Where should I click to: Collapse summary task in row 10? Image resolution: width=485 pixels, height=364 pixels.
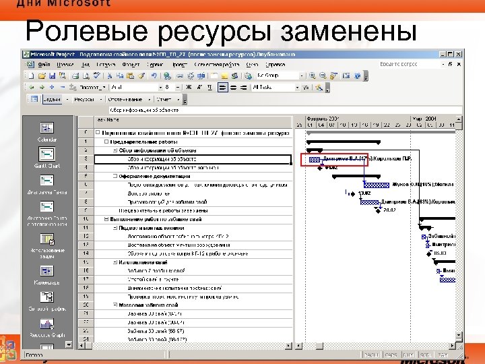(x=106, y=219)
